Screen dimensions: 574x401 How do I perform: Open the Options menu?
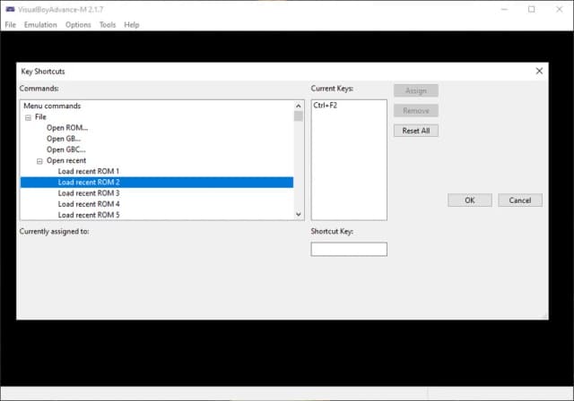(x=78, y=25)
